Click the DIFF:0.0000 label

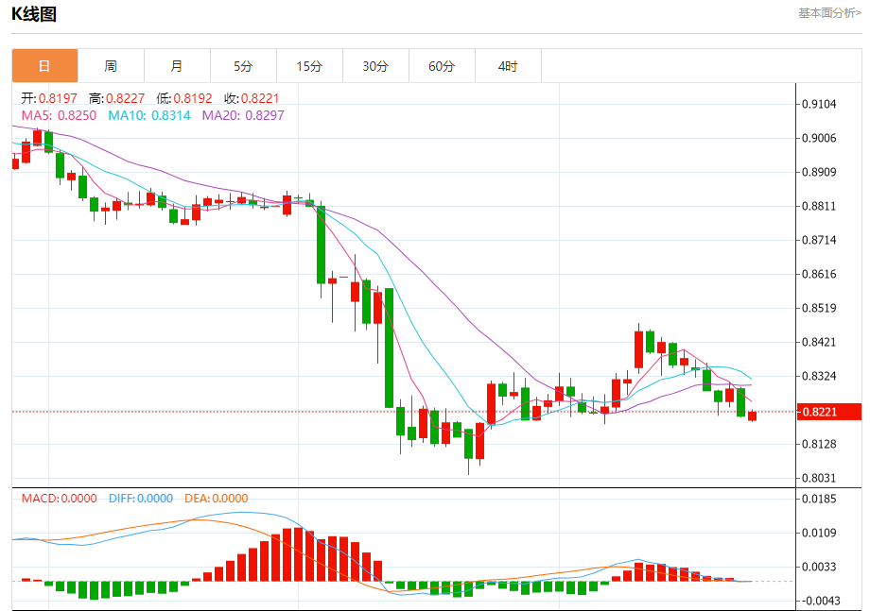141,498
